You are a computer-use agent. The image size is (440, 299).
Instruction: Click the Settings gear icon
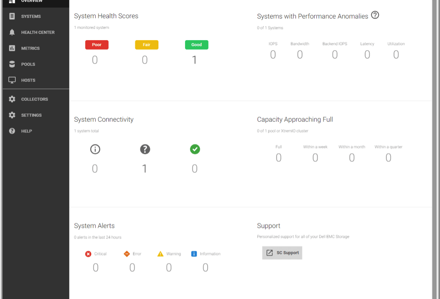point(12,115)
